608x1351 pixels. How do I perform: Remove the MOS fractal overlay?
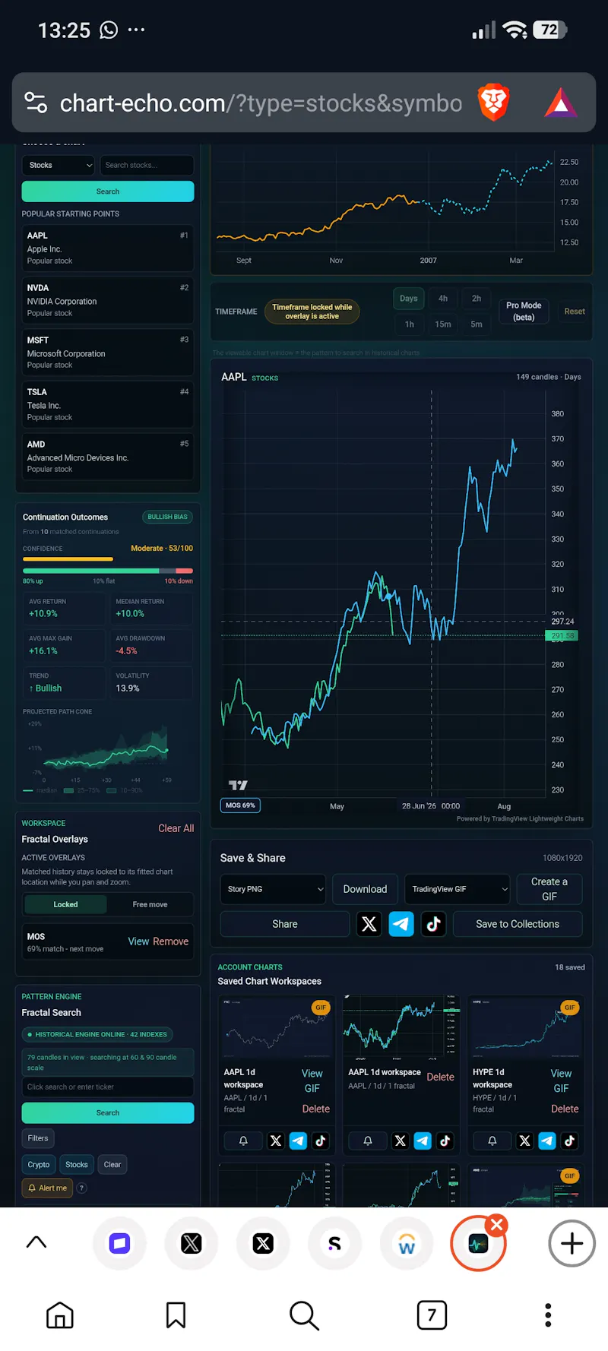point(171,941)
